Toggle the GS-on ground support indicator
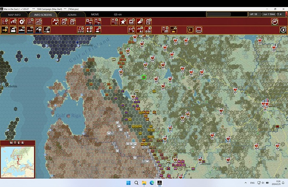The width and height of the screenshot is (288, 187). (118, 14)
